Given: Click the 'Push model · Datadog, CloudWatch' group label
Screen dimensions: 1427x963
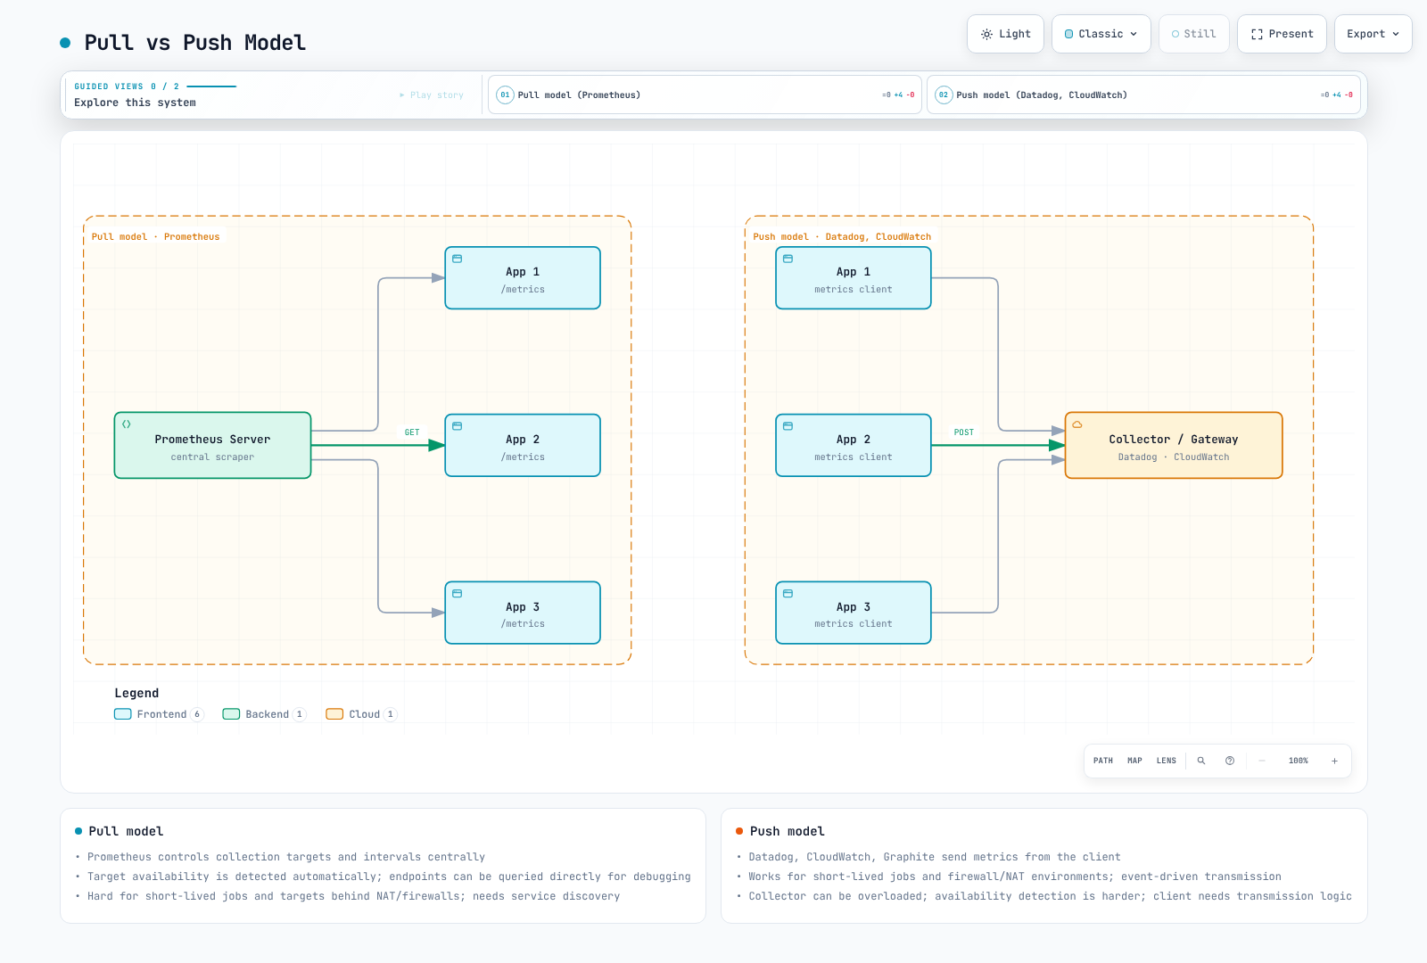Looking at the screenshot, I should (842, 237).
